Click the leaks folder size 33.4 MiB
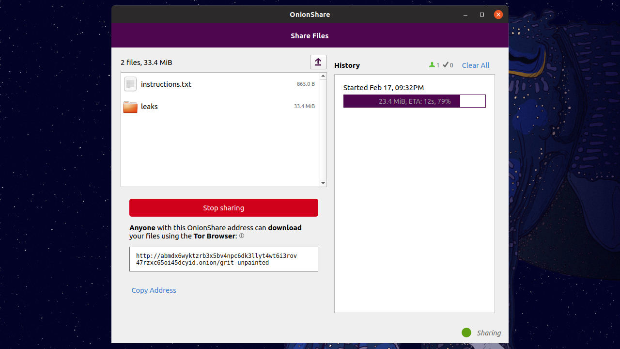This screenshot has height=349, width=620. (x=304, y=106)
